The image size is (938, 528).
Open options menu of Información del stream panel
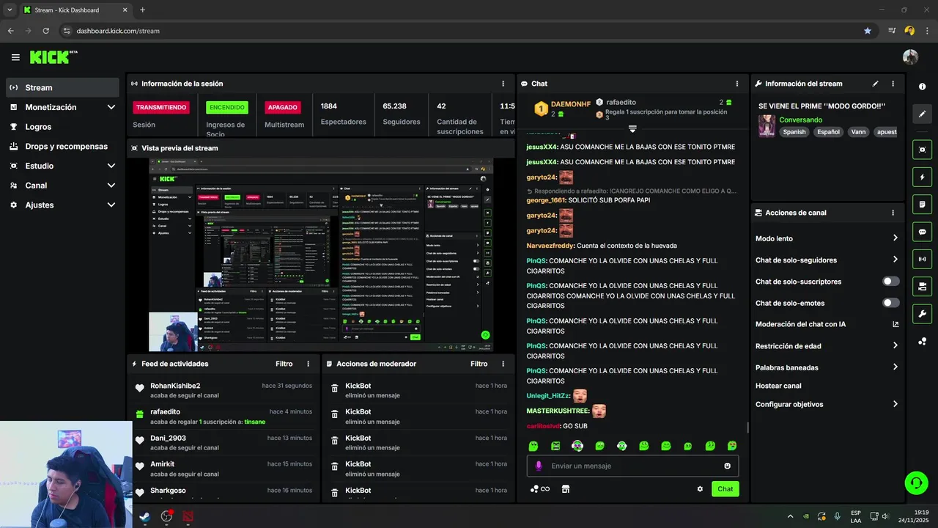[893, 84]
